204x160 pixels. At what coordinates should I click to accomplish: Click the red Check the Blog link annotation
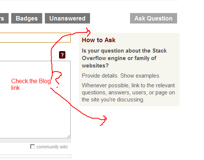pos(31,84)
